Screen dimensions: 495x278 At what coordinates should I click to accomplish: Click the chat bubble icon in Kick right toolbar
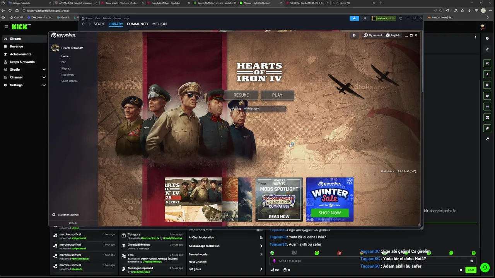point(487,96)
